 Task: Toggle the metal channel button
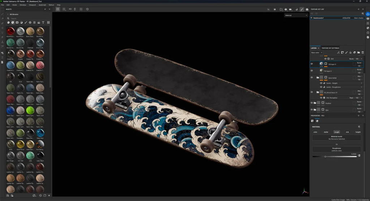coord(326,132)
